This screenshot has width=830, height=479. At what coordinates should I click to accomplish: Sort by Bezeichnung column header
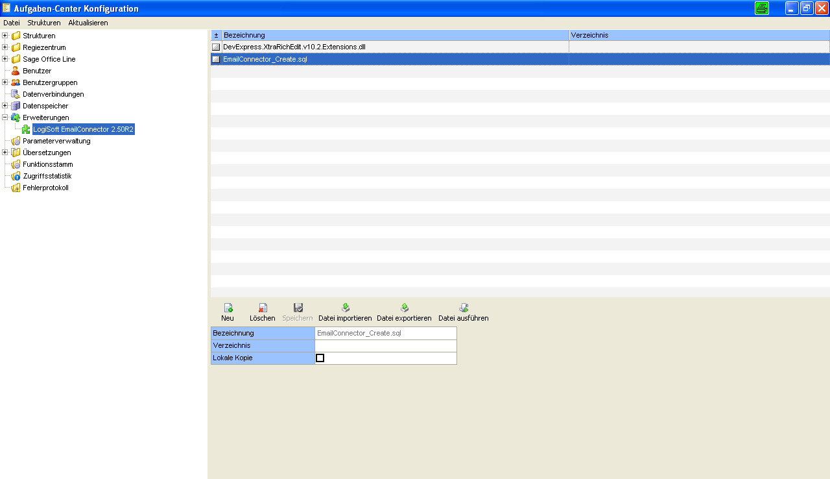pos(396,35)
